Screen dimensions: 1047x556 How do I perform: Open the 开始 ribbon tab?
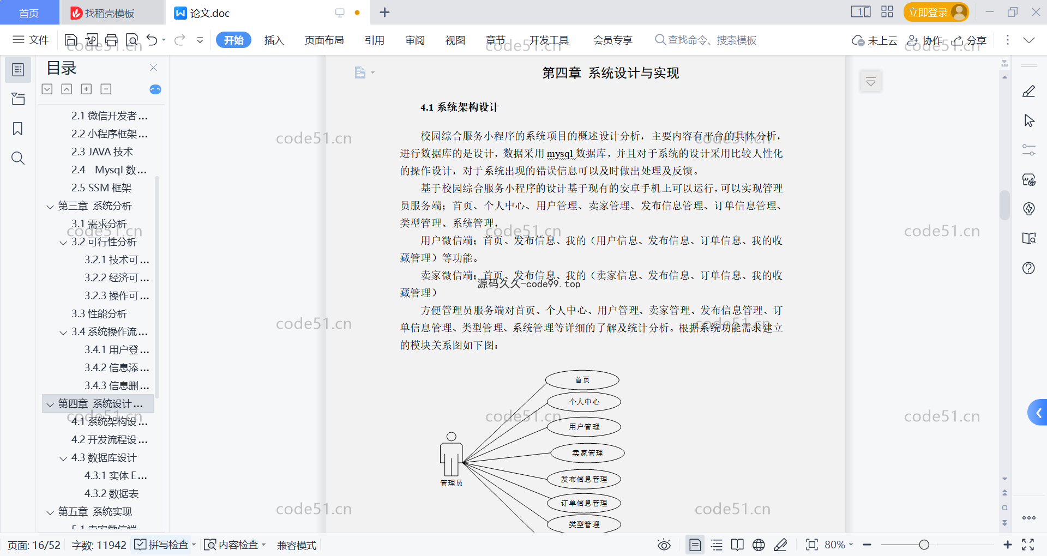pyautogui.click(x=233, y=40)
